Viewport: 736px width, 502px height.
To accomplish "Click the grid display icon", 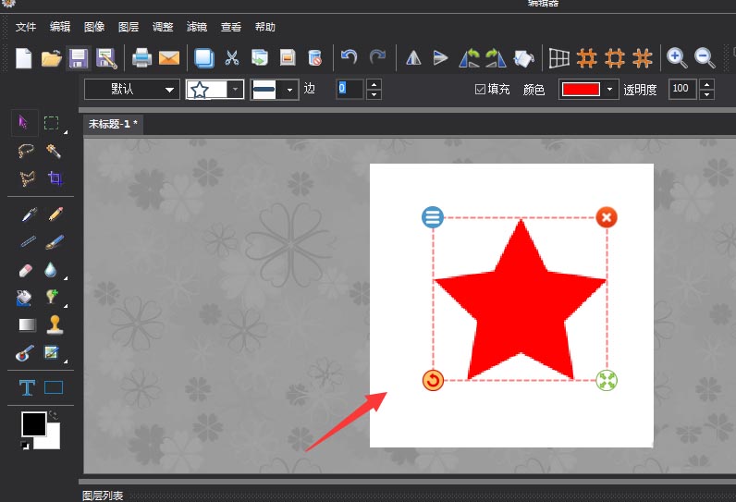I will (x=559, y=58).
